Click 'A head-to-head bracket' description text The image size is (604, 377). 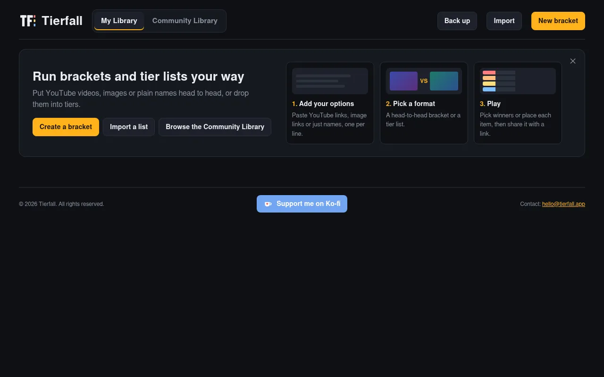(423, 120)
